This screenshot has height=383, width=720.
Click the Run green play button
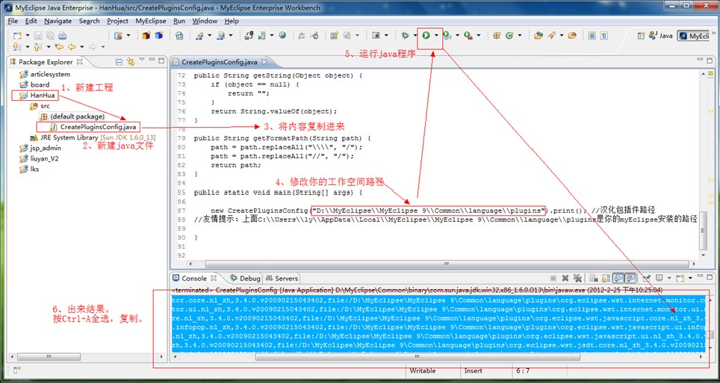(426, 35)
